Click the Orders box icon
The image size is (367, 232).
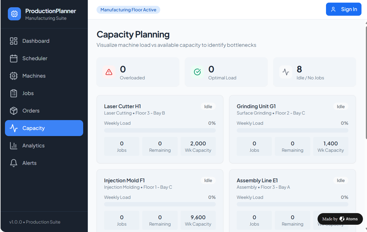coord(14,111)
